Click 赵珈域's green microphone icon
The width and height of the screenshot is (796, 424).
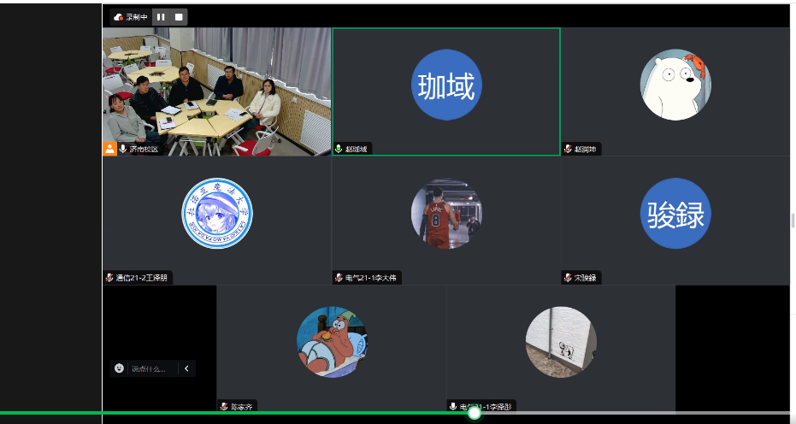tap(339, 150)
